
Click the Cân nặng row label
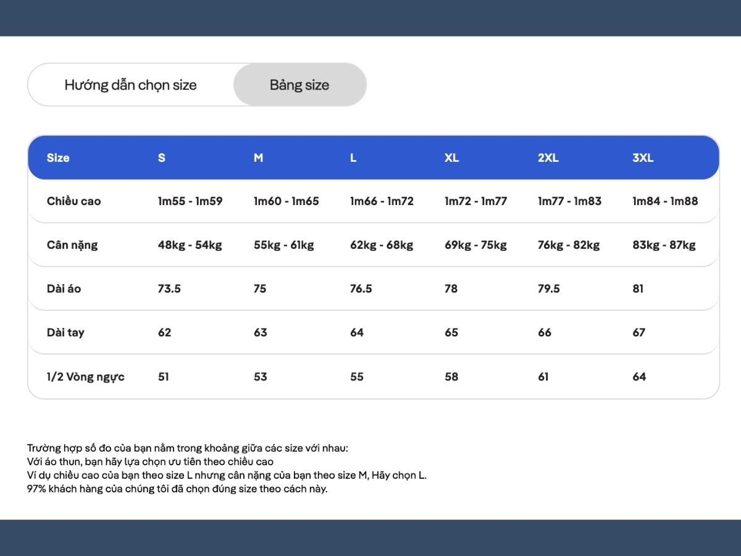pos(72,245)
